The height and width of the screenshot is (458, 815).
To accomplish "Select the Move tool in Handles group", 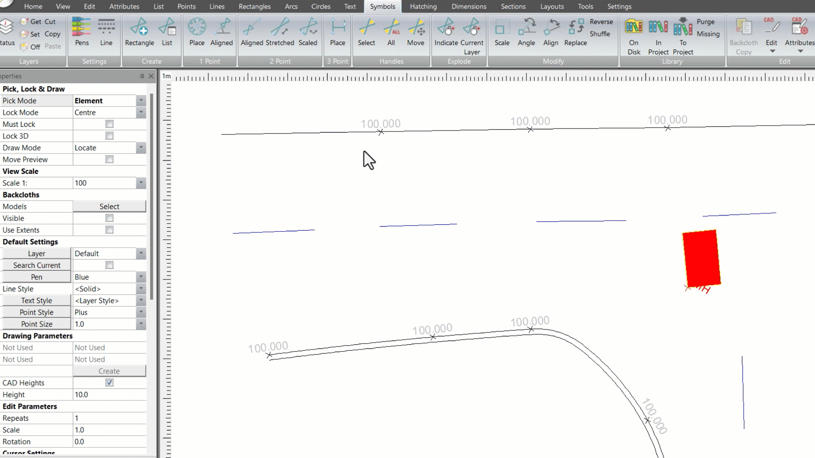I will (416, 32).
